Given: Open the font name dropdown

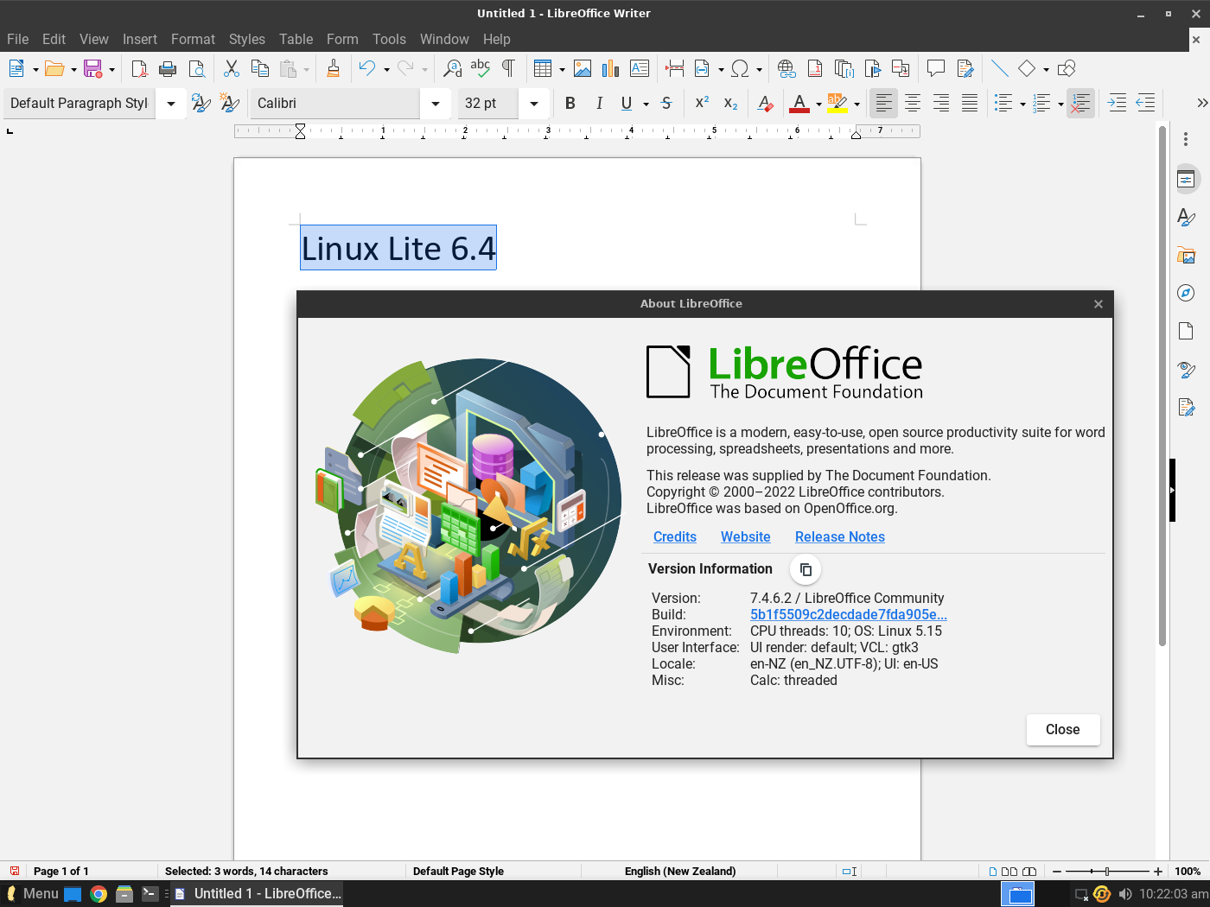Looking at the screenshot, I should [436, 103].
